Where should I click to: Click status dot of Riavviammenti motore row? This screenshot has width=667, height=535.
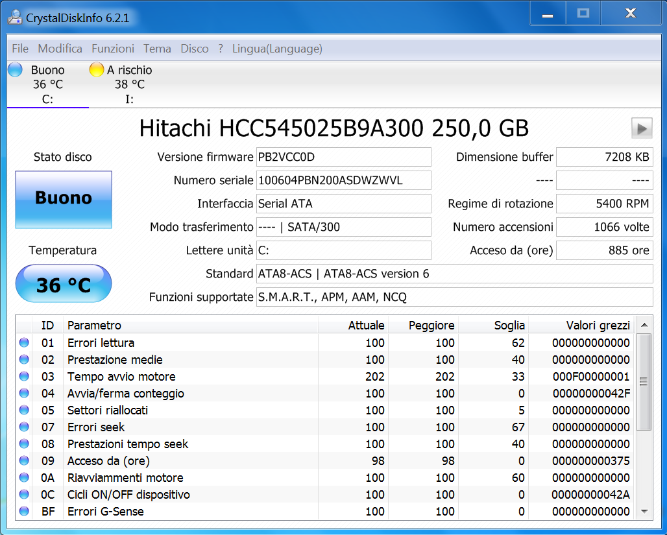pos(24,477)
